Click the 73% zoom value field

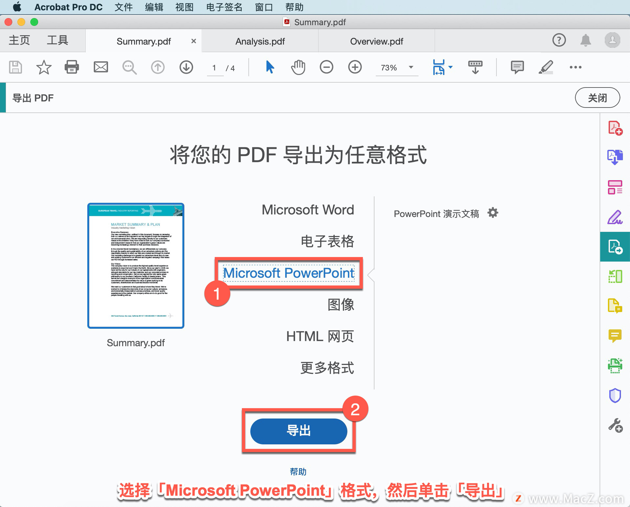pyautogui.click(x=389, y=68)
